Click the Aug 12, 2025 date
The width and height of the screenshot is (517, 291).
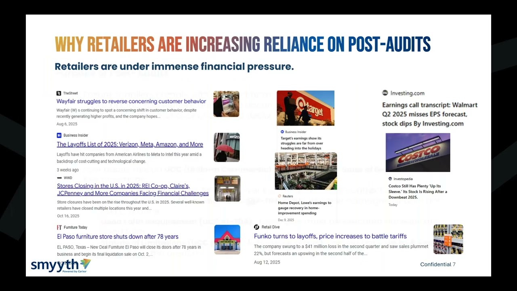click(x=267, y=262)
